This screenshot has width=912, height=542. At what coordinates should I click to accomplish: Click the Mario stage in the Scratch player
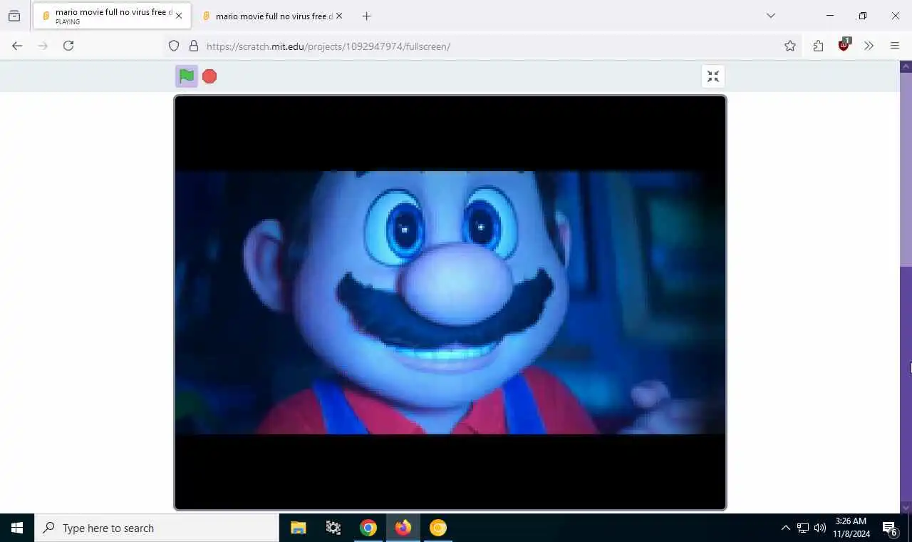point(450,302)
